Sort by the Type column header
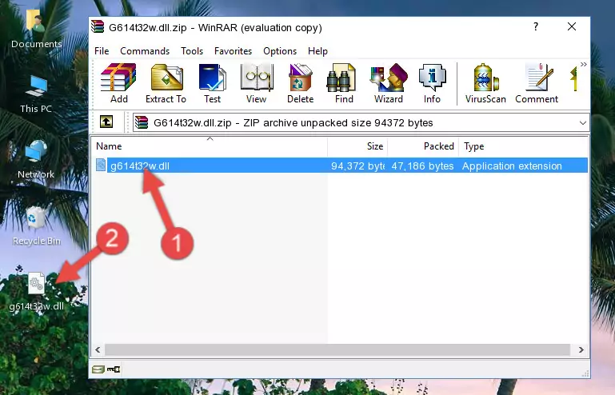Viewport: 615px width, 395px height. pyautogui.click(x=523, y=146)
